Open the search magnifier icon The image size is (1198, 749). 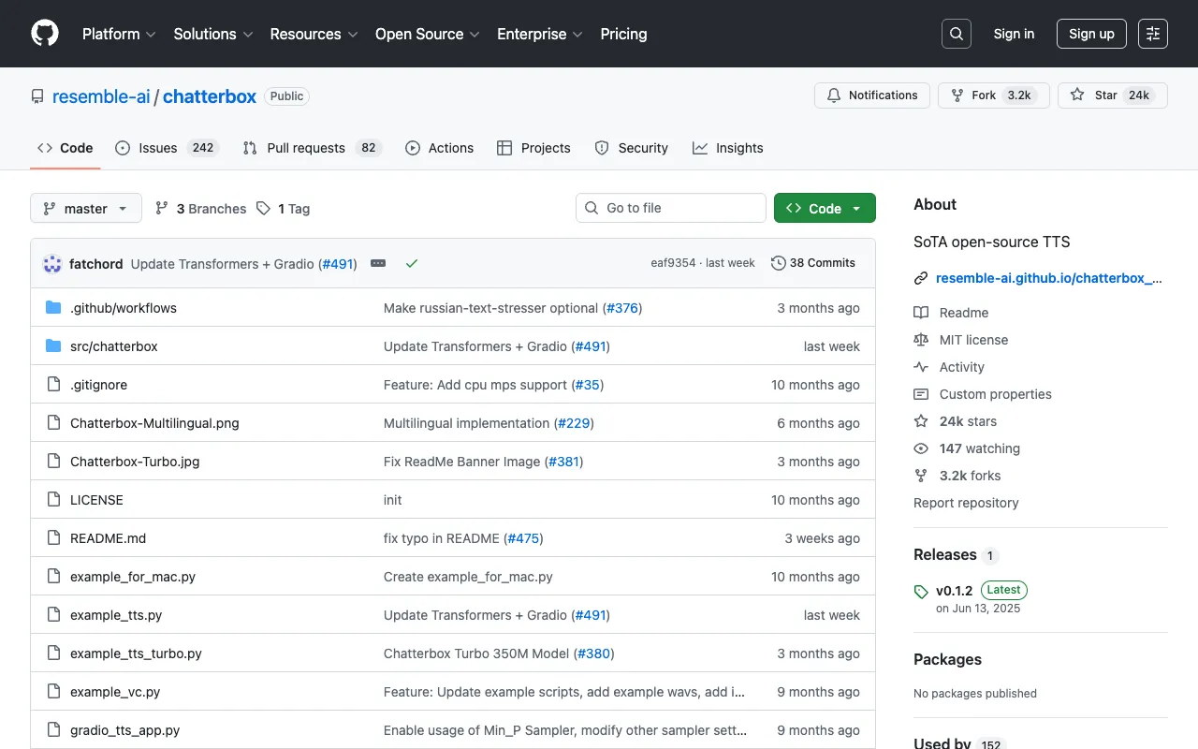point(956,33)
